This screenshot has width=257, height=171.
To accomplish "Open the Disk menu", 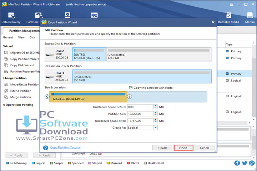I will point(32,37).
